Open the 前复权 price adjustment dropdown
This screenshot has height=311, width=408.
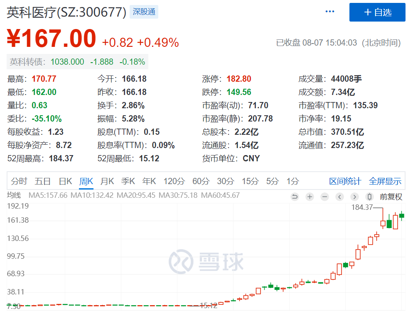click(391, 197)
